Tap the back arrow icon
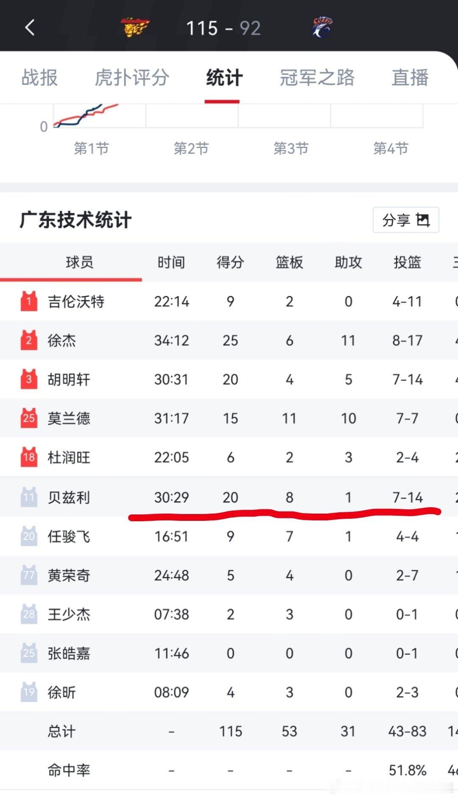Image resolution: width=458 pixels, height=798 pixels. (x=30, y=28)
